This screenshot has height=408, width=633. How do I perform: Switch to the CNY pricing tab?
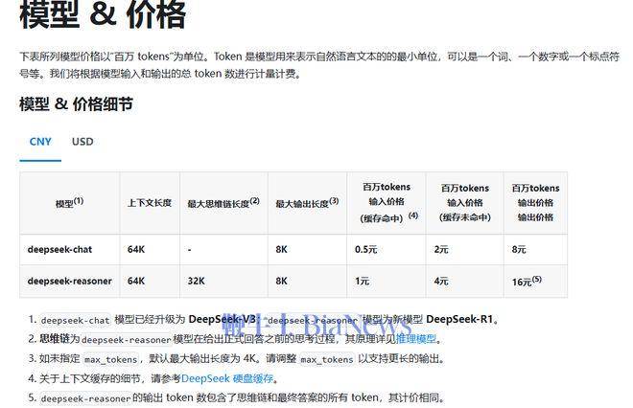pyautogui.click(x=40, y=142)
